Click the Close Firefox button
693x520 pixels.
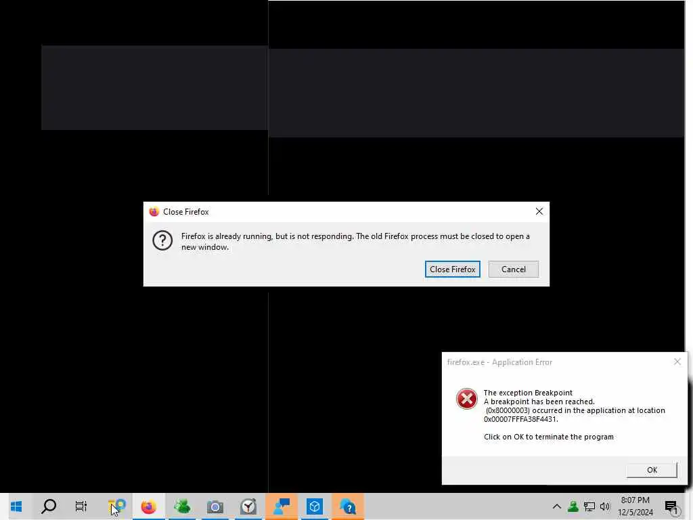pyautogui.click(x=452, y=269)
